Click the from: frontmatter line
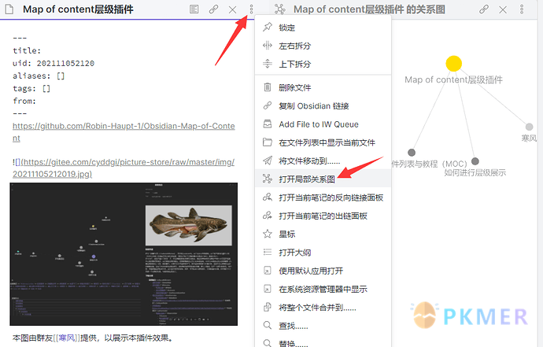 pyautogui.click(x=24, y=102)
